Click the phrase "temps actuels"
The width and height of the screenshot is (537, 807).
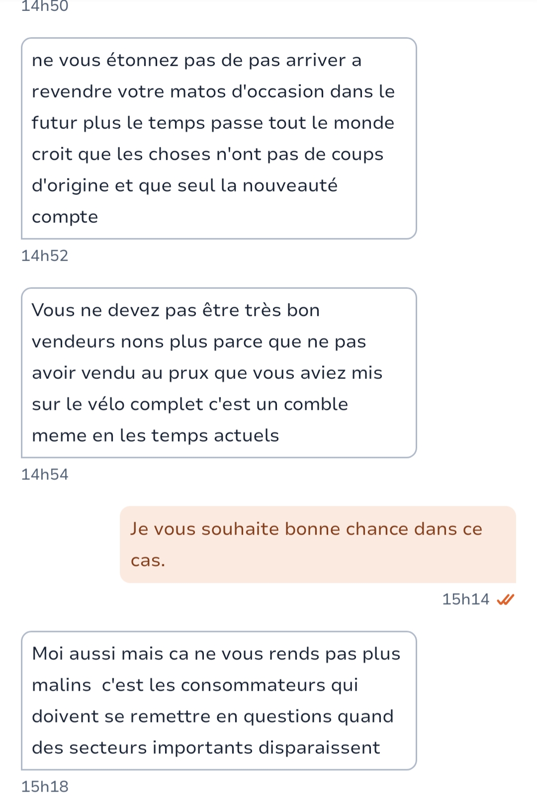point(215,436)
